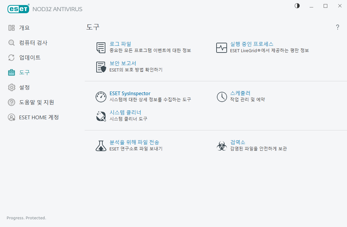Go to 컴퓨터 검사 section

click(33, 43)
